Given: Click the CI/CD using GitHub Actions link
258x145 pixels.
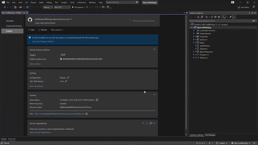Looking at the screenshot, I should (142, 21).
